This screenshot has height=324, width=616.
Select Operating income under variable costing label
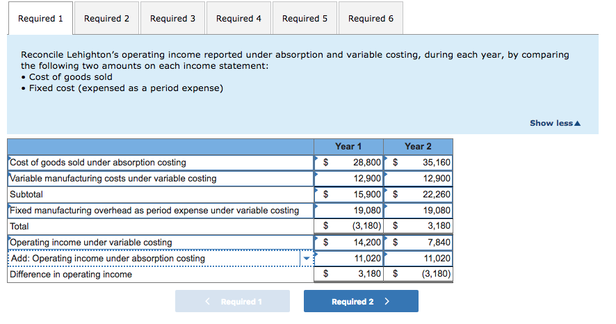point(161,243)
